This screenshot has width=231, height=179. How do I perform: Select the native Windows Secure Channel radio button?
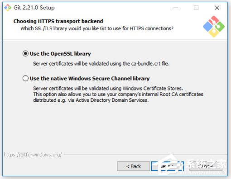coord(25,78)
